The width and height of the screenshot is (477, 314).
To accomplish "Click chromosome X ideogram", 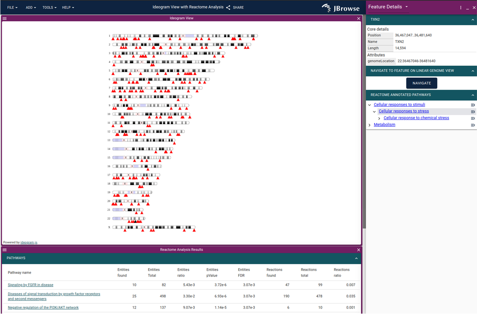I will pos(154,227).
